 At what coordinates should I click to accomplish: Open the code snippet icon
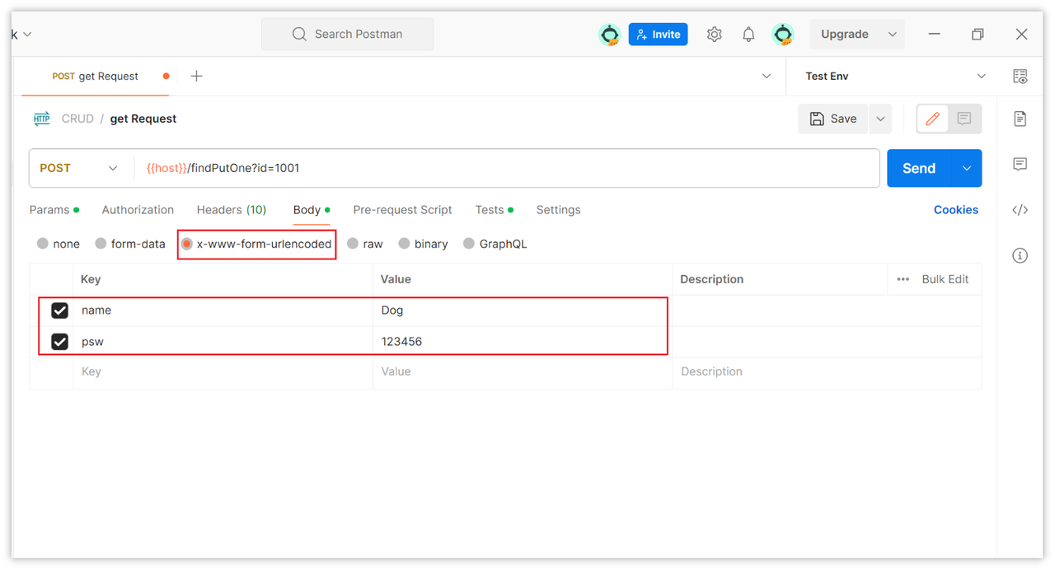(x=1020, y=210)
